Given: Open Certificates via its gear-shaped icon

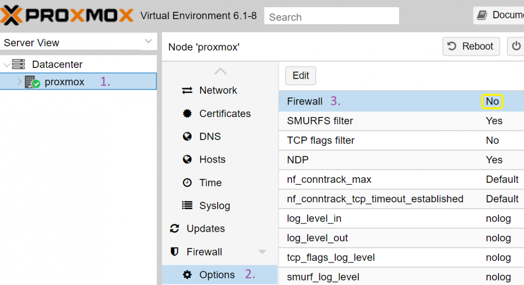Looking at the screenshot, I should tap(187, 113).
